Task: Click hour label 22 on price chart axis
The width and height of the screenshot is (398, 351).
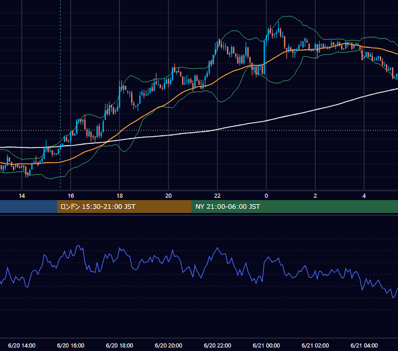Action: point(217,196)
